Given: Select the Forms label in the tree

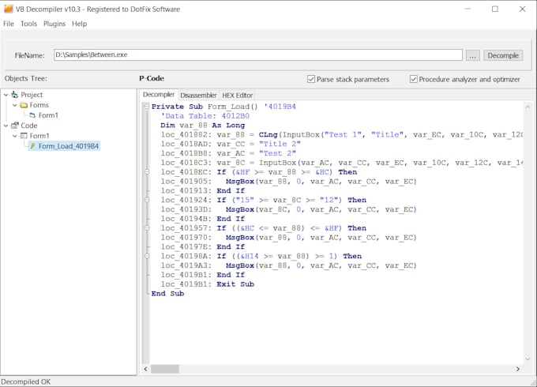Looking at the screenshot, I should [39, 105].
